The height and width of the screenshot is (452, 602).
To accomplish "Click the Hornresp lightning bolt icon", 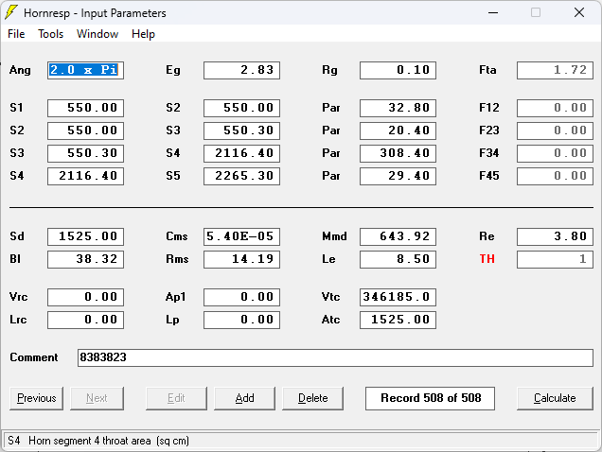I will [11, 12].
